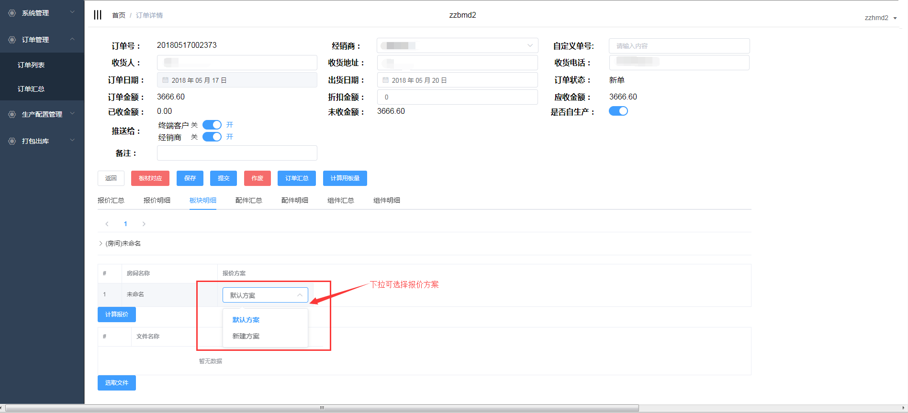Click the 计算报价 button
Screen dimensions: 908x413
pos(117,315)
